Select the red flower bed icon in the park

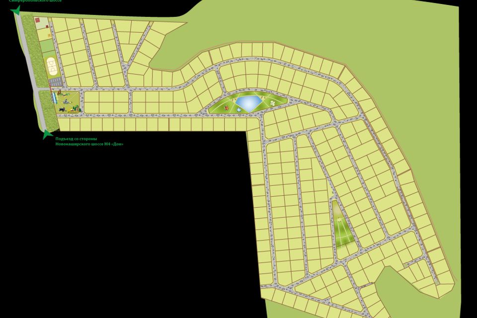(227, 107)
